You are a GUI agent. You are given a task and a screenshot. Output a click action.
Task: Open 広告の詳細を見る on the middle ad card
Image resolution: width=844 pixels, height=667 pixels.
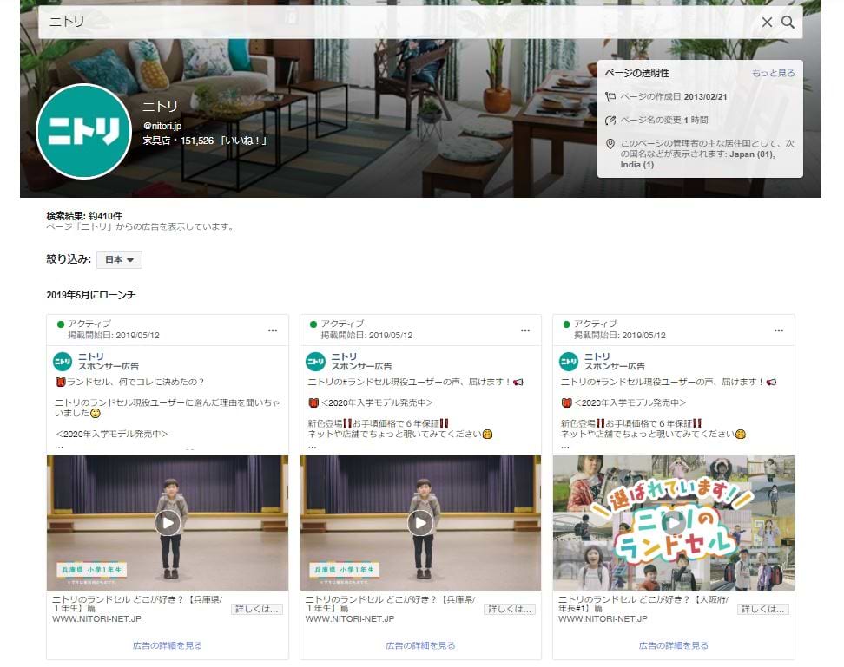(x=420, y=645)
